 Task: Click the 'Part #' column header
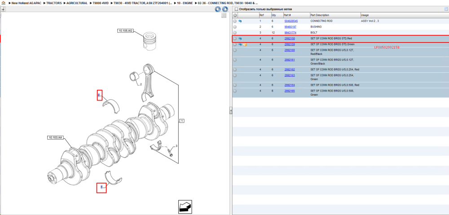(296, 15)
